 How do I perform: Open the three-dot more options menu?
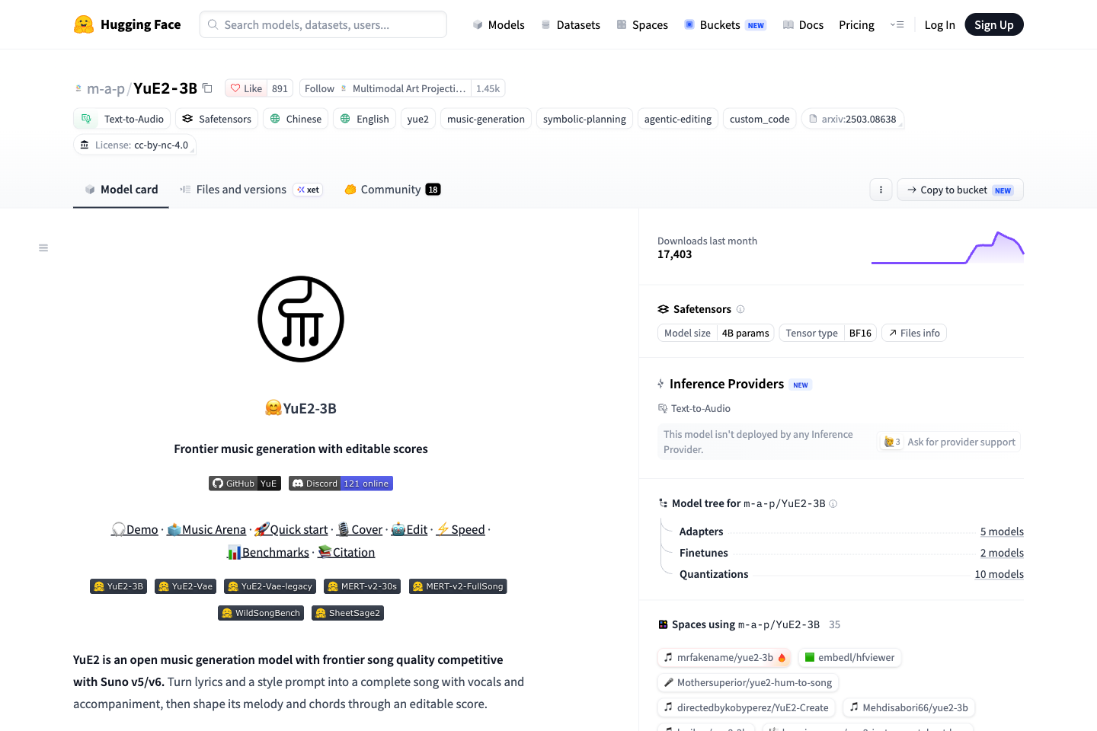click(881, 190)
